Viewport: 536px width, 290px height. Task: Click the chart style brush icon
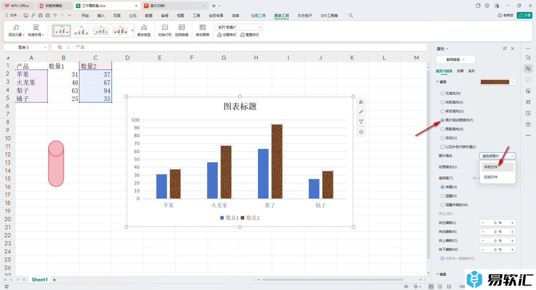tap(361, 112)
